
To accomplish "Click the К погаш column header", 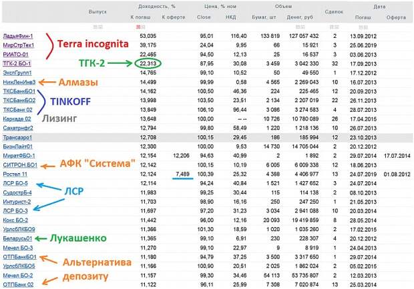I will (140, 17).
